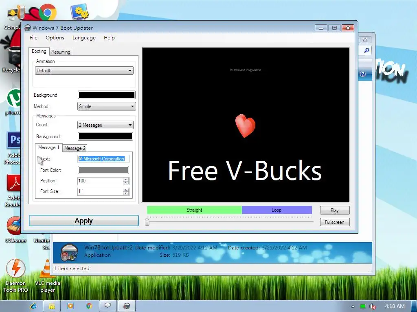
Task: Open the gears control panel desktop icon
Action: click(80, 12)
